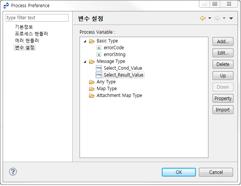Open variable Property button
Viewport: 241px width, 186px height.
pyautogui.click(x=223, y=98)
